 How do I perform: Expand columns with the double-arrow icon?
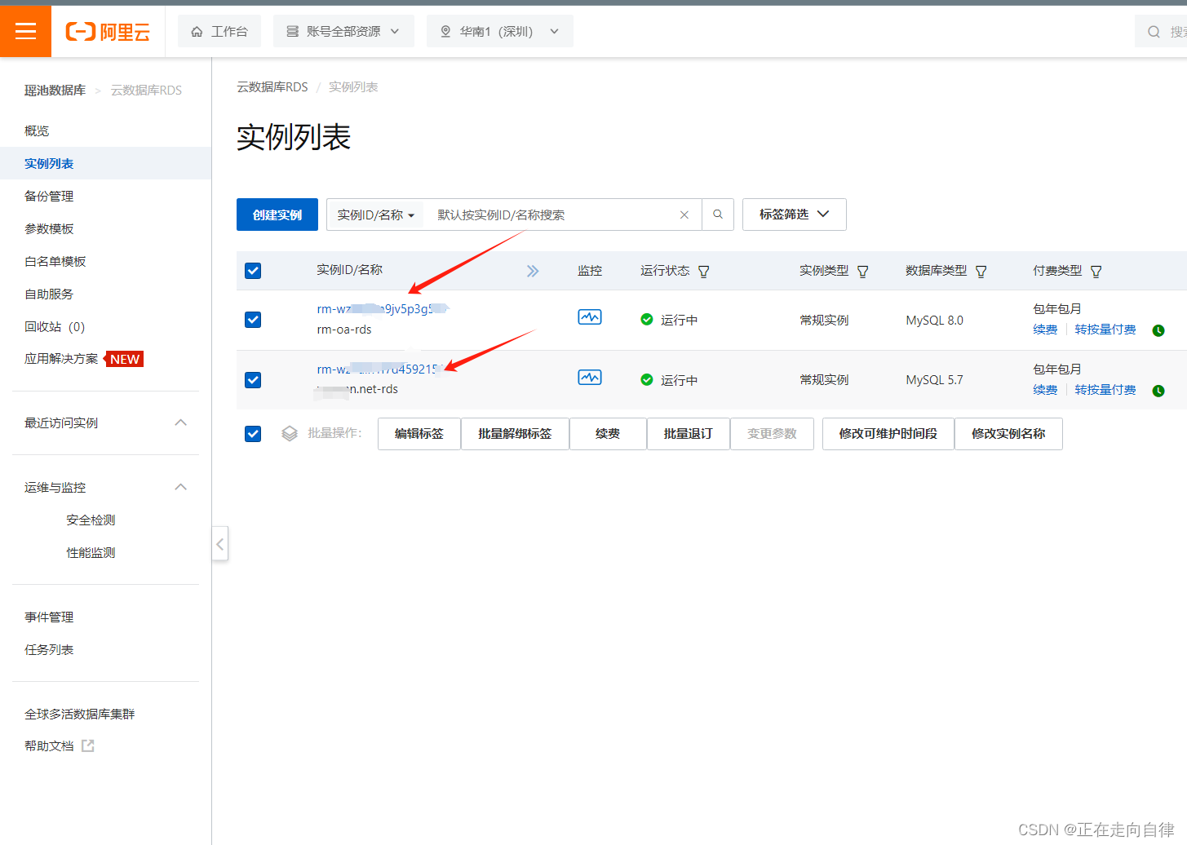point(533,271)
